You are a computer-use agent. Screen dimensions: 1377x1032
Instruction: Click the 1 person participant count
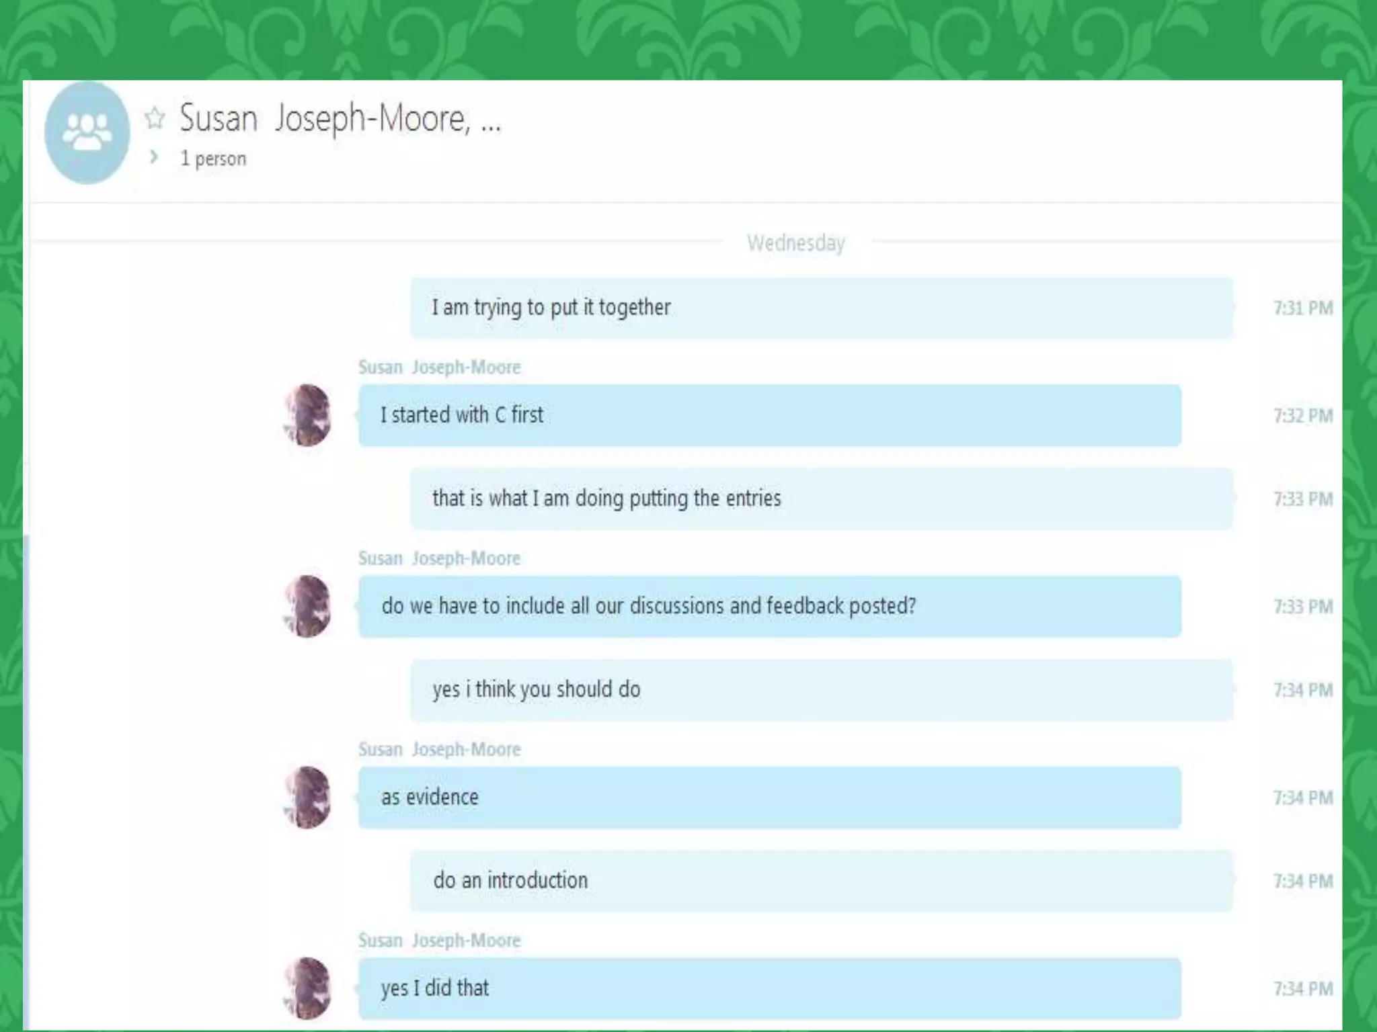pyautogui.click(x=213, y=159)
